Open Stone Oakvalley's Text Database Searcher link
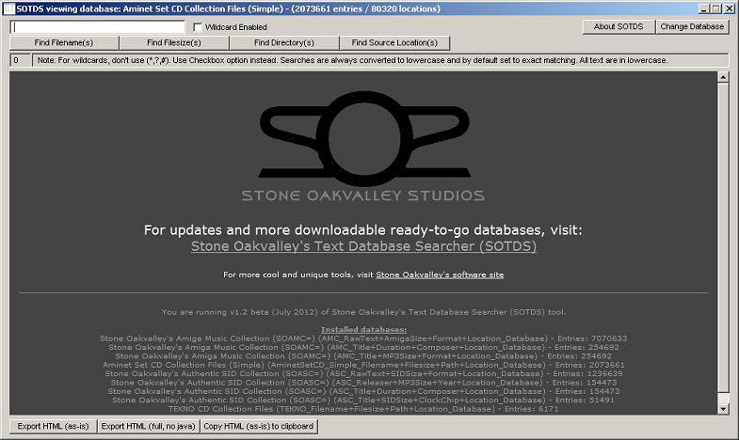 363,246
